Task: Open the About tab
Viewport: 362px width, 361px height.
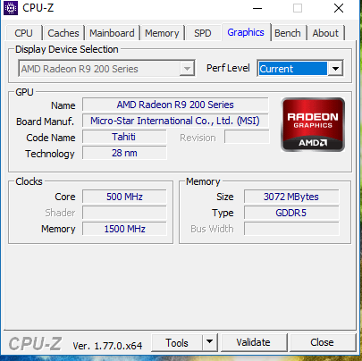Action: tap(325, 33)
